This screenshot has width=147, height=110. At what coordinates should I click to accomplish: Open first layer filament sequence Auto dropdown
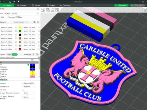[x=28, y=93]
